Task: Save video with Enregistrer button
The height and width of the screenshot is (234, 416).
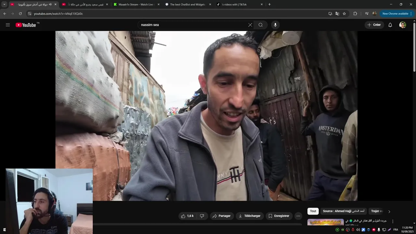Action: point(279,216)
